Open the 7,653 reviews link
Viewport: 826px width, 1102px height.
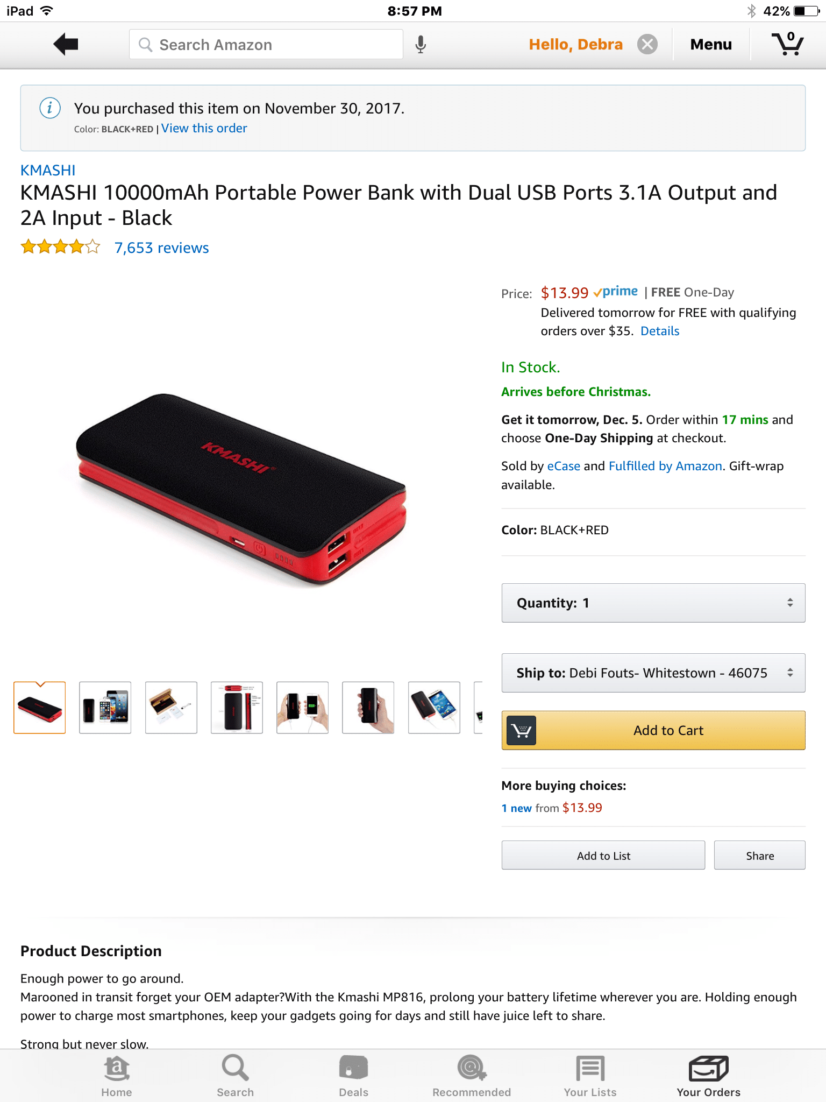161,248
